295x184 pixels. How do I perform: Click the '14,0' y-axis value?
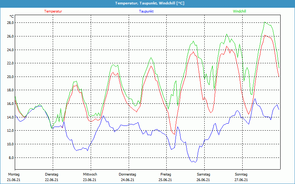pyautogui.click(x=10, y=117)
